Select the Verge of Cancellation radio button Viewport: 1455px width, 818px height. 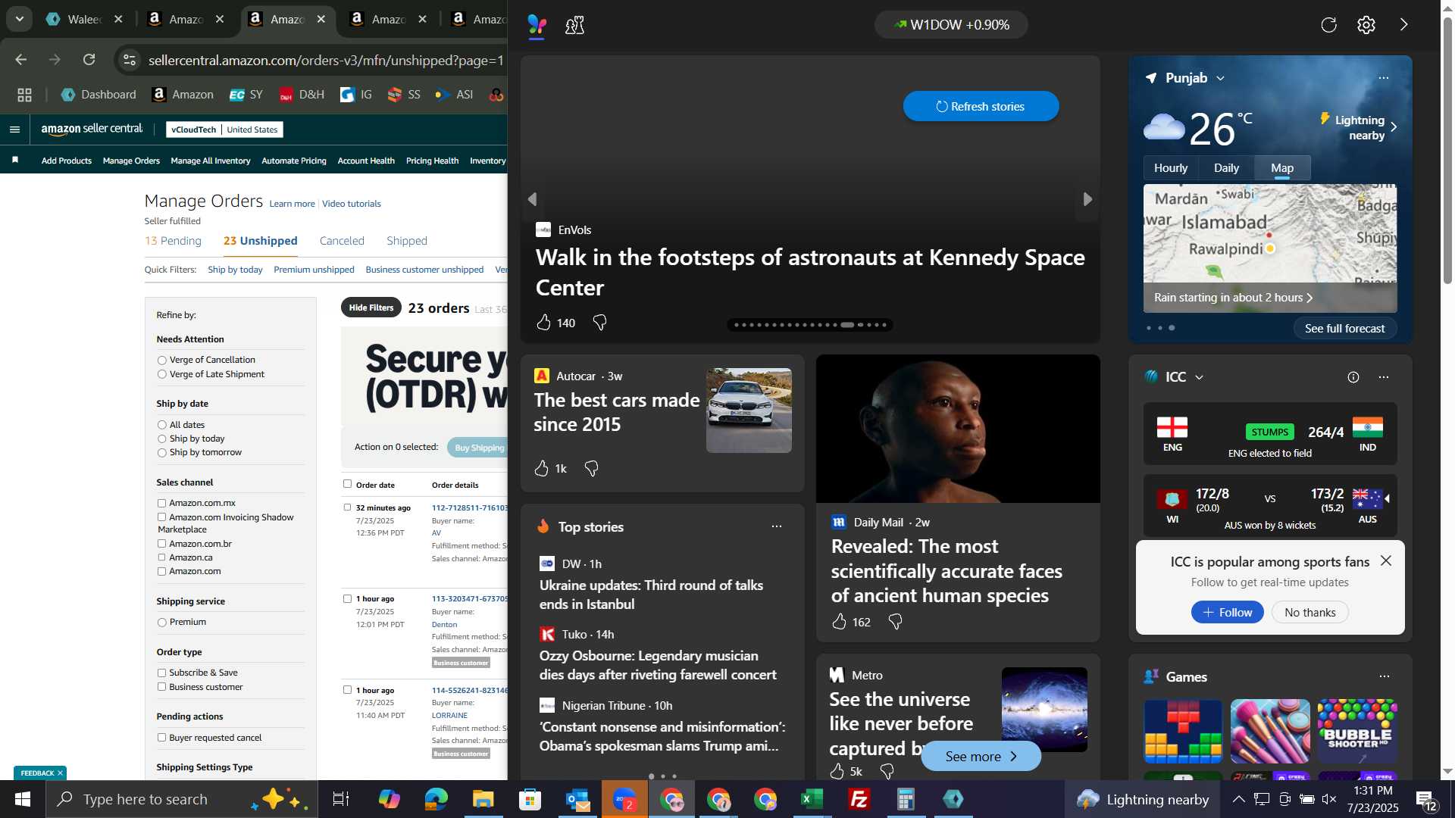click(161, 361)
